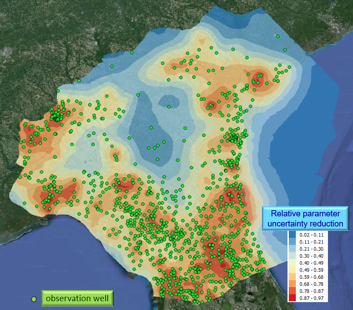Select the "0.30 - 0.40" legend text
Screen dimensions: 353x310
pyautogui.click(x=311, y=256)
